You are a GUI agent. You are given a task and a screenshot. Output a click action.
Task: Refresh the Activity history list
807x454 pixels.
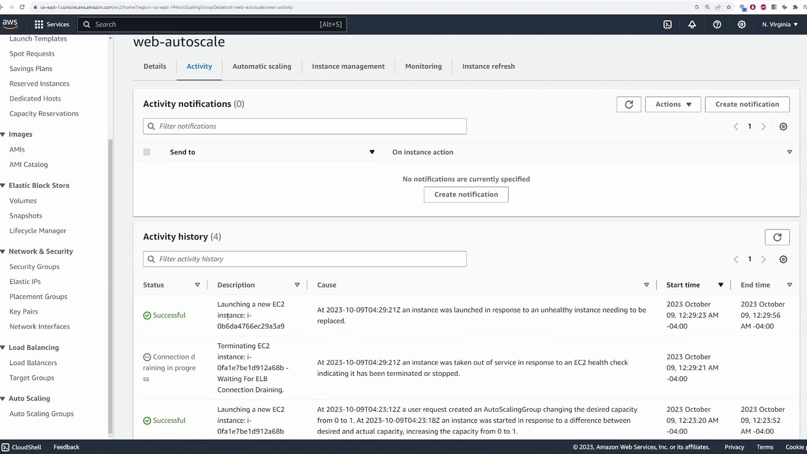(x=777, y=237)
